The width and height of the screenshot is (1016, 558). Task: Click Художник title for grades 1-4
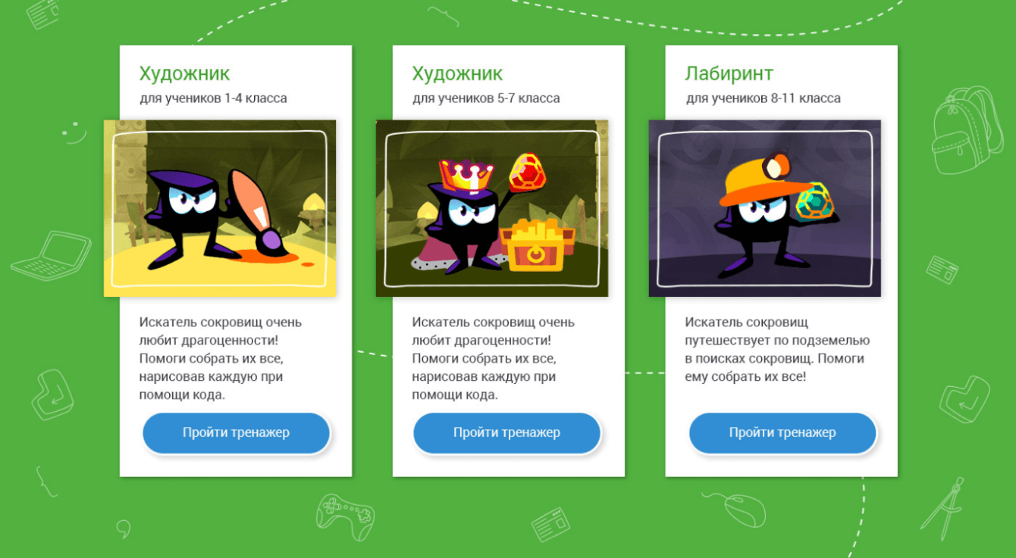coord(184,73)
